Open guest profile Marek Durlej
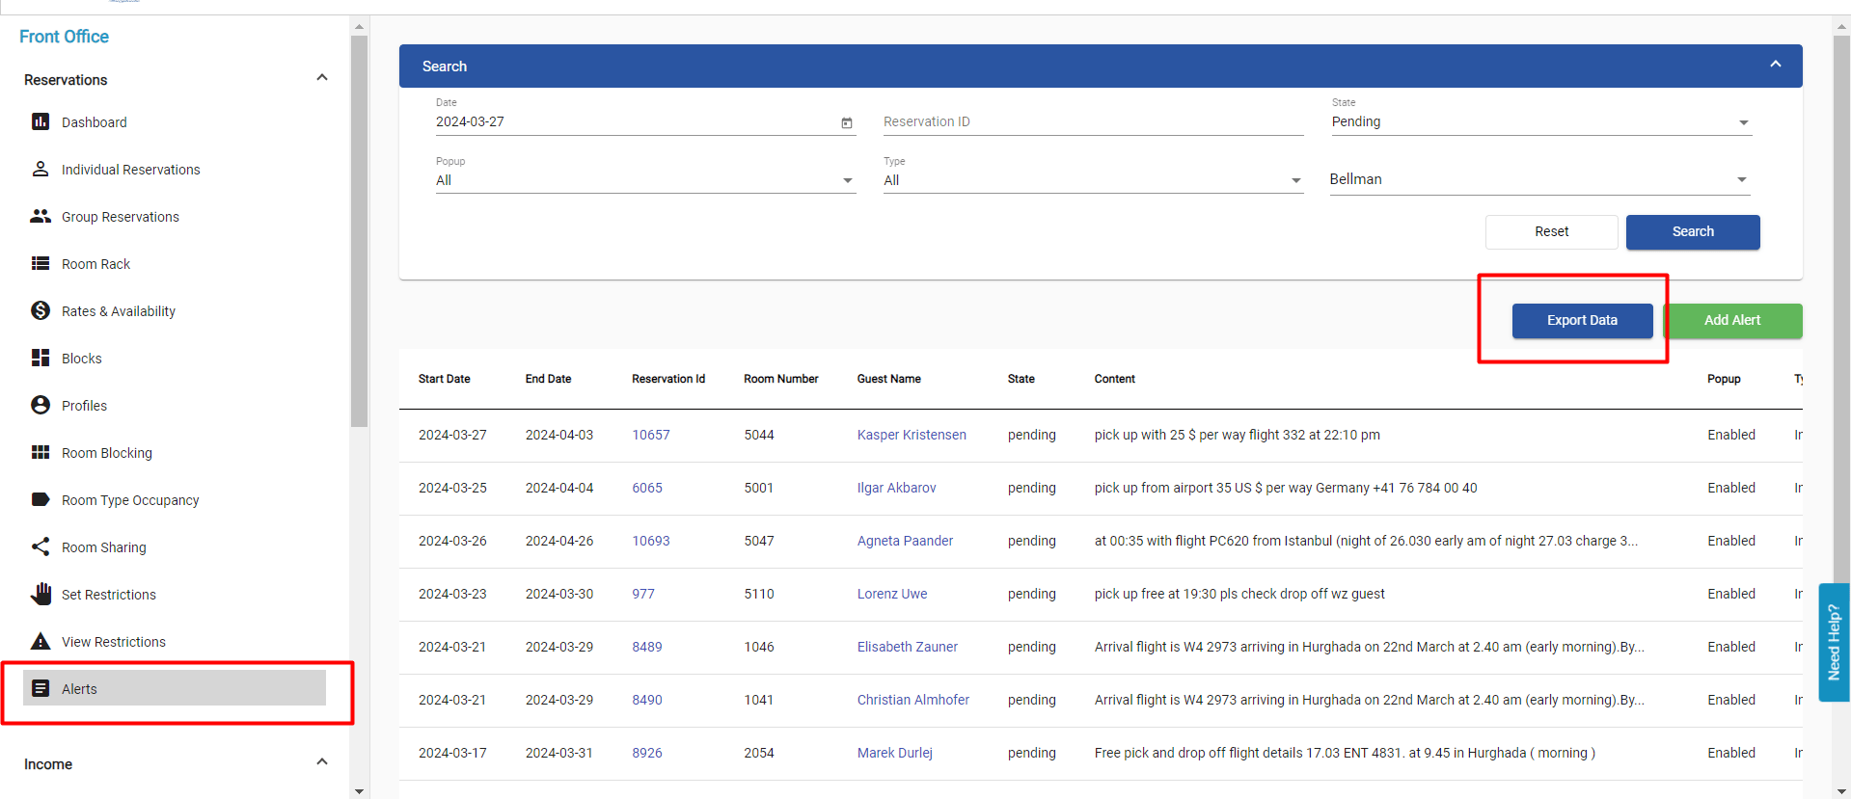 (x=895, y=753)
